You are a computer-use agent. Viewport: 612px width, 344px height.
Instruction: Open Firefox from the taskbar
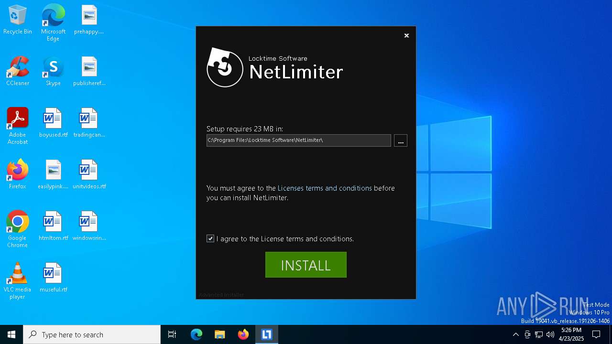[x=243, y=334]
